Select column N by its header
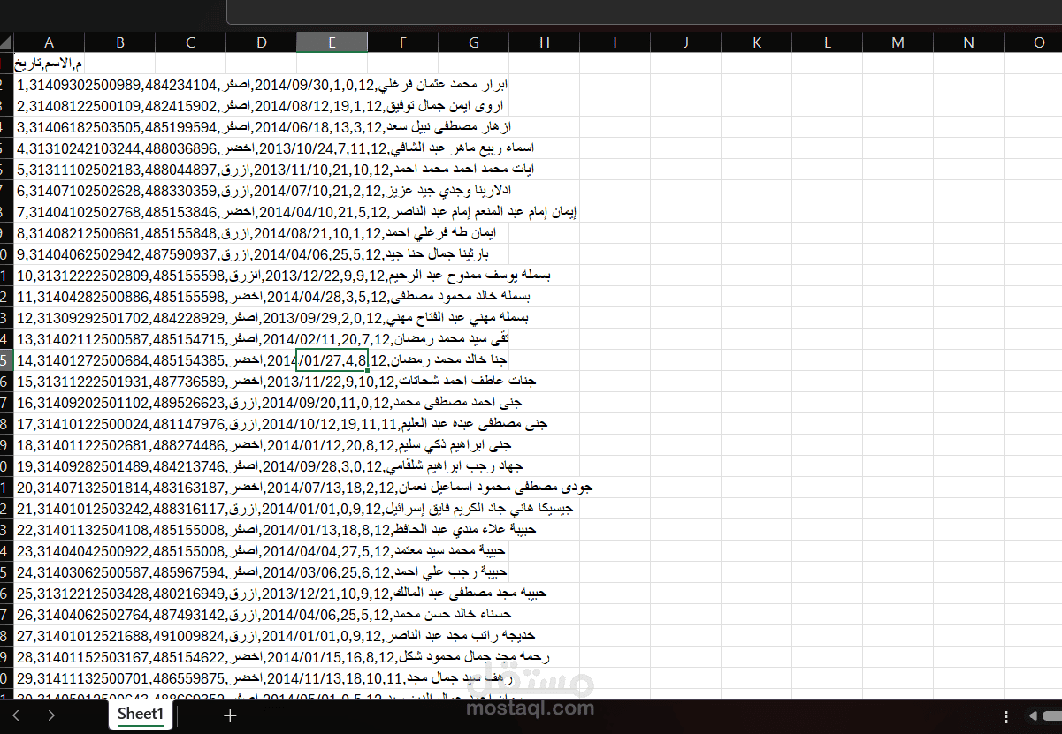Viewport: 1062px width, 734px height. coord(968,42)
